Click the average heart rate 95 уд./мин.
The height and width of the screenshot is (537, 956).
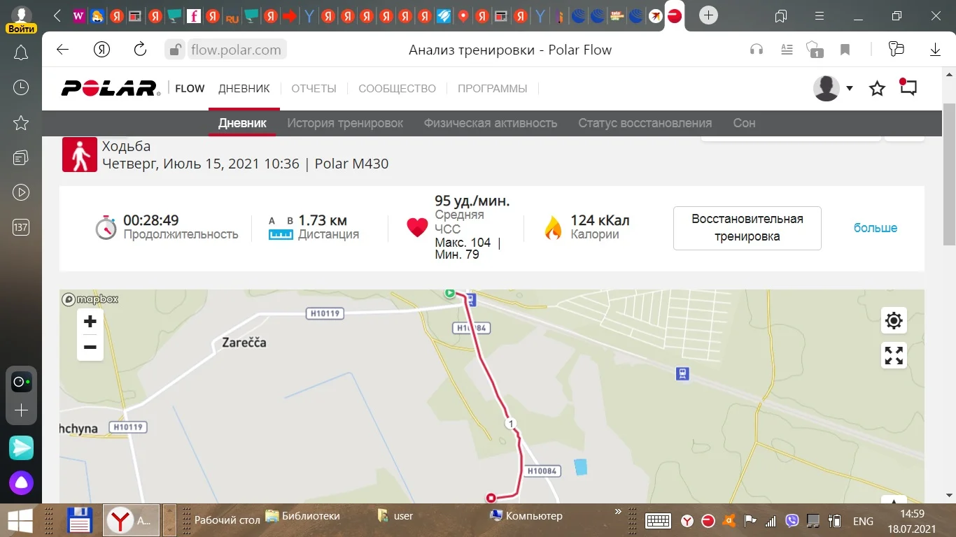point(472,201)
